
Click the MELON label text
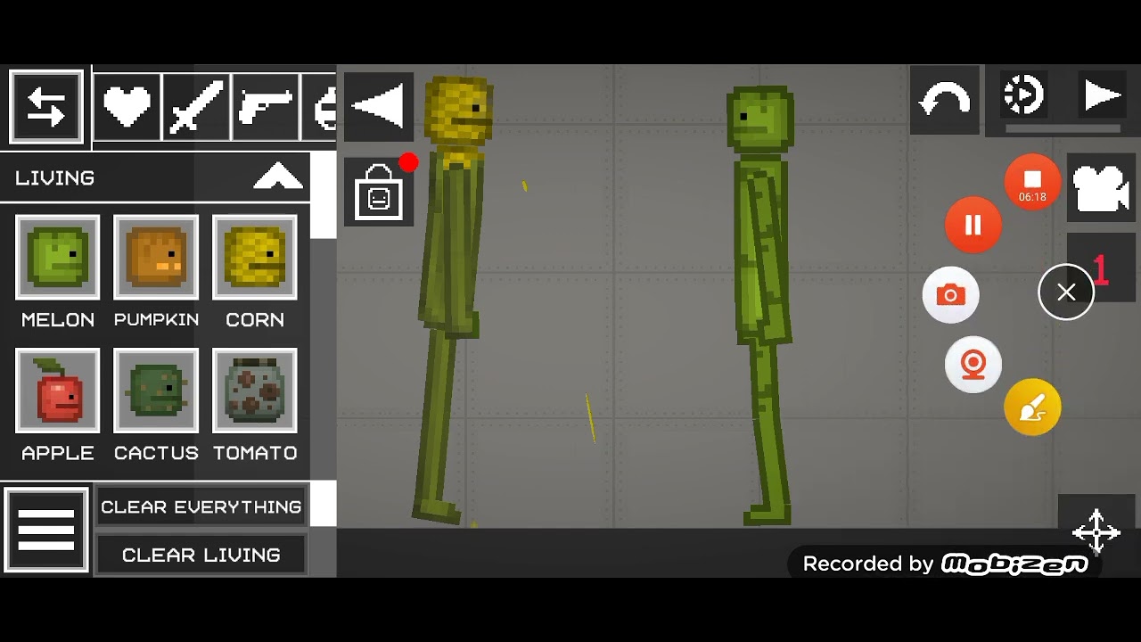click(58, 319)
